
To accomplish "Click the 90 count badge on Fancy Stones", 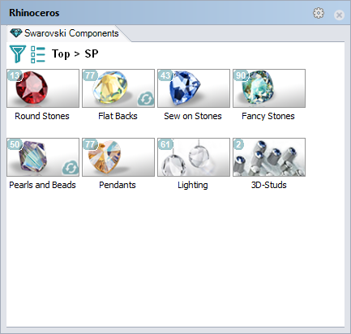I will point(241,75).
